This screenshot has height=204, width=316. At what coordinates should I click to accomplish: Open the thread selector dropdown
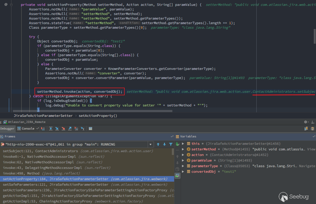151,145
